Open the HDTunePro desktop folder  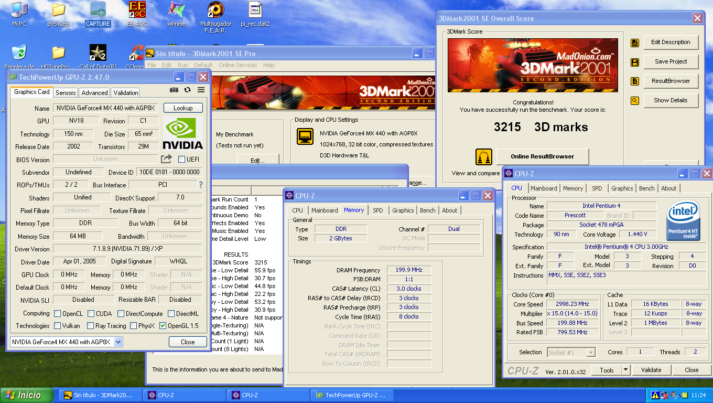click(58, 57)
